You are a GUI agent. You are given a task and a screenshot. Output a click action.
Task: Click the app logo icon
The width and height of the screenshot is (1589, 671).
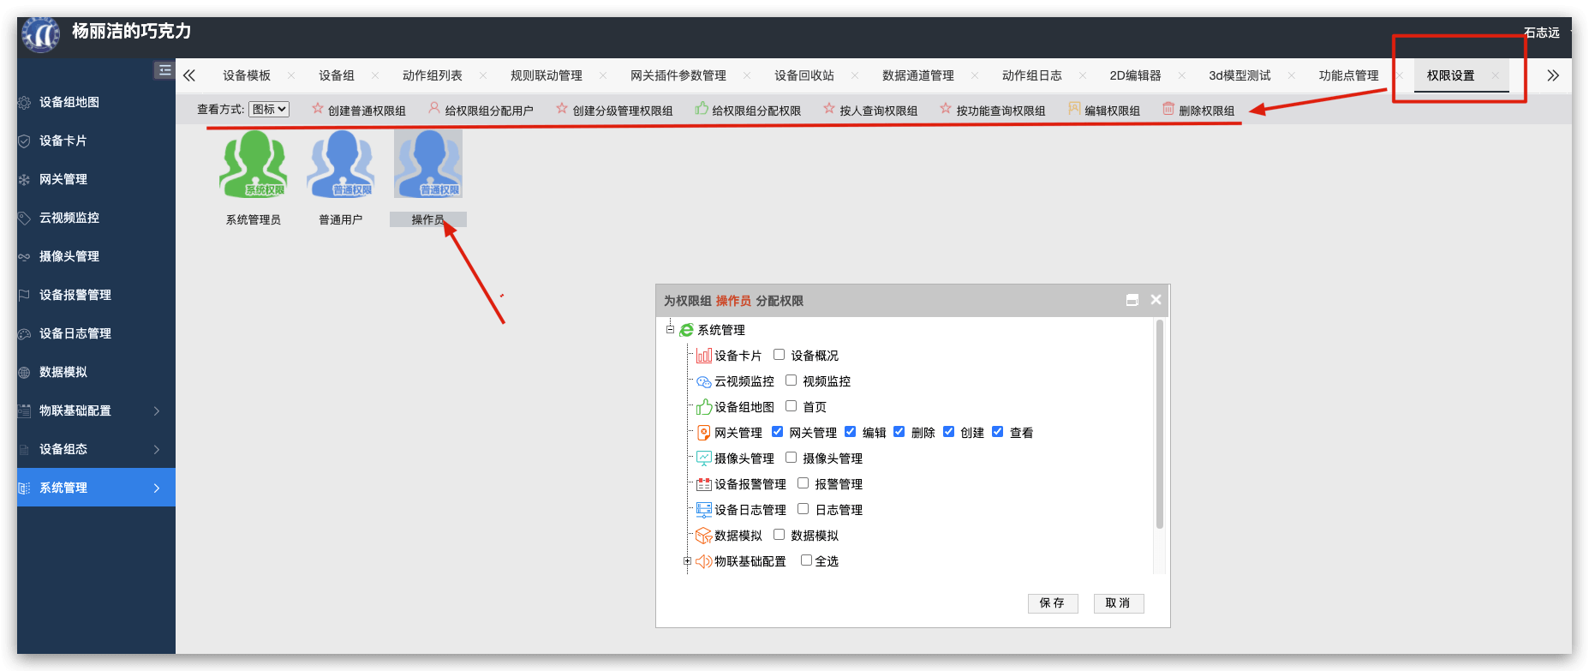40,35
